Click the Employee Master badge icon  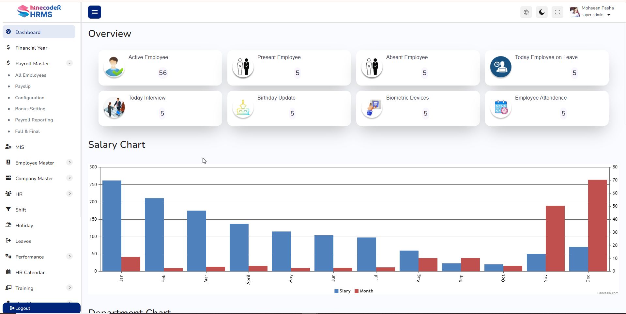[8, 162]
